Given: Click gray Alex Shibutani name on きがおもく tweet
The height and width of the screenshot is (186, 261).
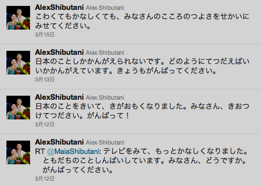Looking at the screenshot, I should tap(105, 98).
